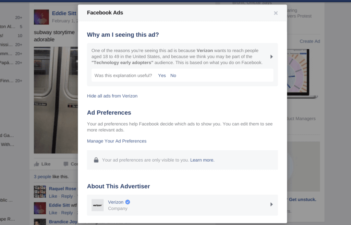View the 3 people who like this

[x=42, y=177]
